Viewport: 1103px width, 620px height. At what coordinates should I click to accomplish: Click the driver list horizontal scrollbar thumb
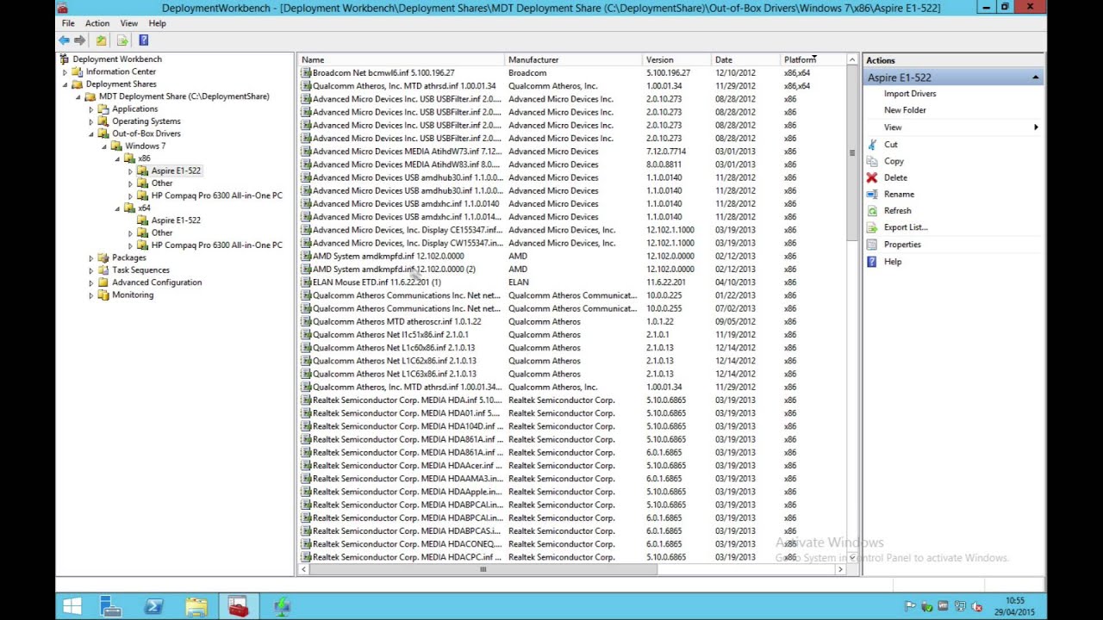pos(483,569)
